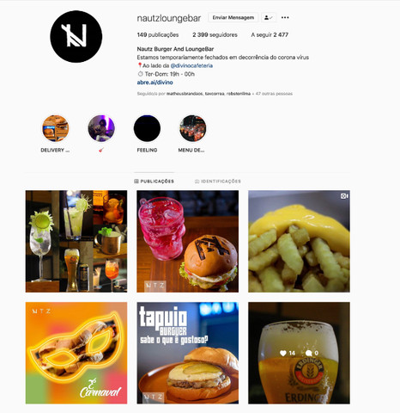Open the FEELING story highlight
The width and height of the screenshot is (400, 413).
147,128
